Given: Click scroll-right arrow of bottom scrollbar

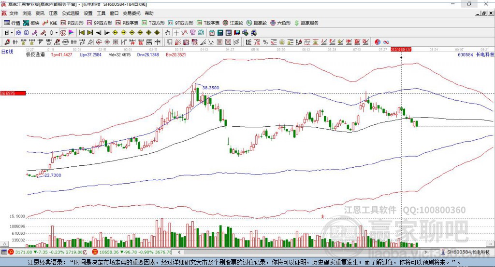Looking at the screenshot, I should pyautogui.click(x=425, y=252).
